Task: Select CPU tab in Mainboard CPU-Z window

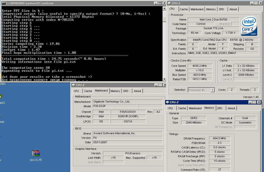Action: point(76,91)
